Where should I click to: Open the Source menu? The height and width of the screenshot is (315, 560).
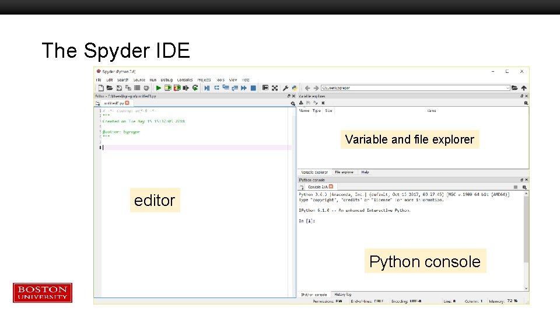click(x=139, y=80)
